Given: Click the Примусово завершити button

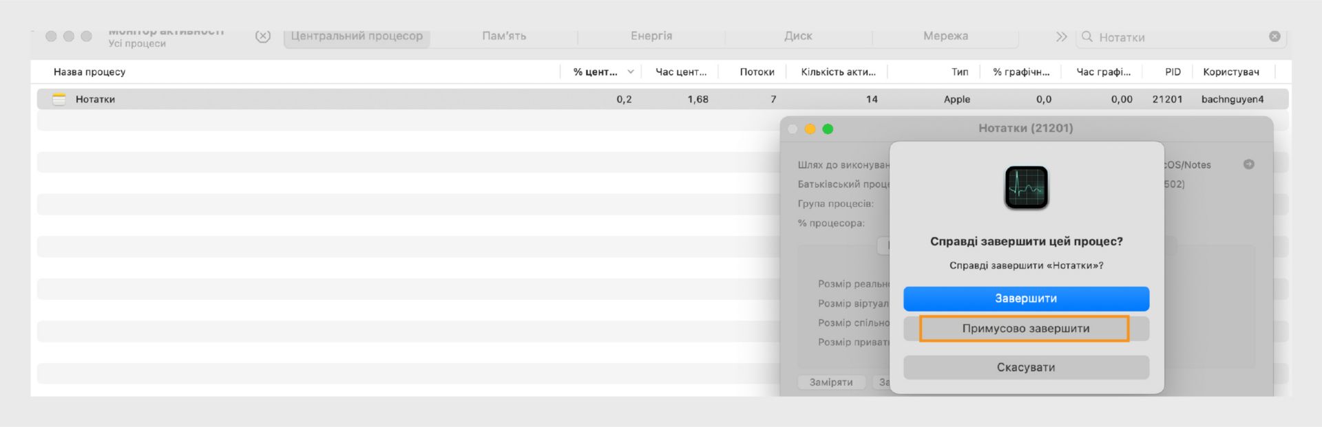Looking at the screenshot, I should click(1026, 329).
